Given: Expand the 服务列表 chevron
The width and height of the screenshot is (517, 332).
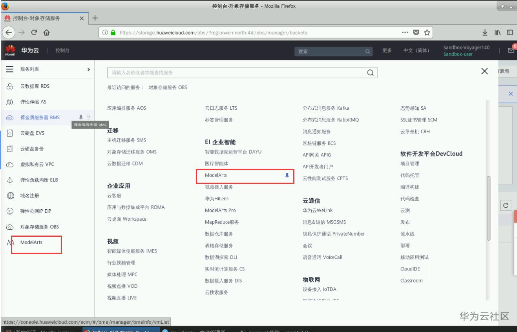Looking at the screenshot, I should [89, 70].
